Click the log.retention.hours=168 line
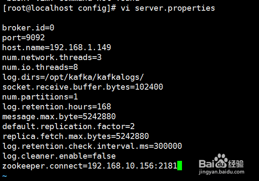Screen dimensions: 259x181 point(57,107)
